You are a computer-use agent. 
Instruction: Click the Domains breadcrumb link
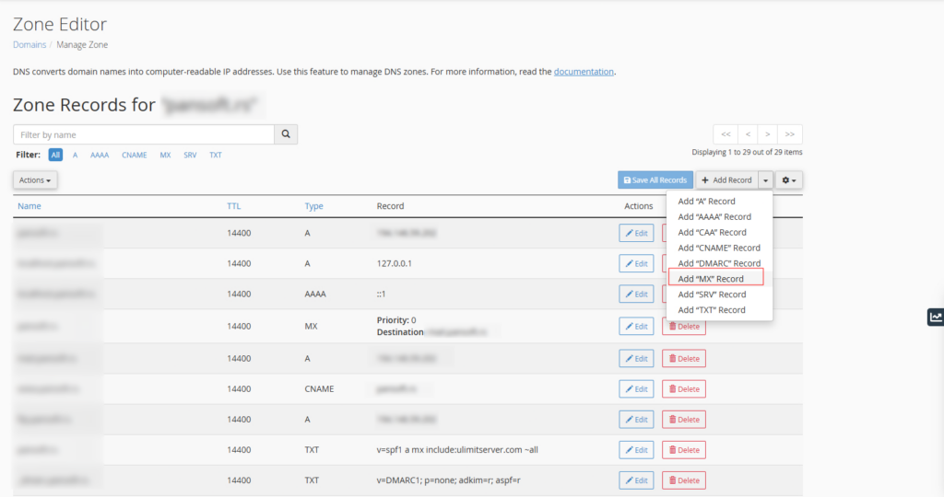(29, 44)
